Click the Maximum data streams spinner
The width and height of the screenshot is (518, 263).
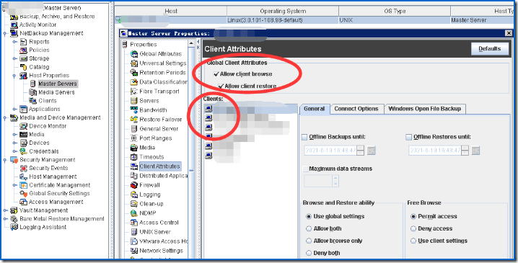click(335, 181)
